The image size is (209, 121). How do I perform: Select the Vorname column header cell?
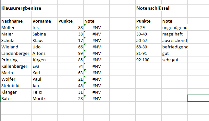tap(44, 21)
